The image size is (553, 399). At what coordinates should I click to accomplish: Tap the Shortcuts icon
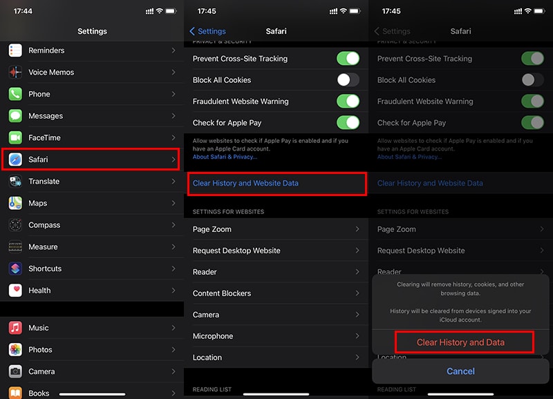[15, 269]
